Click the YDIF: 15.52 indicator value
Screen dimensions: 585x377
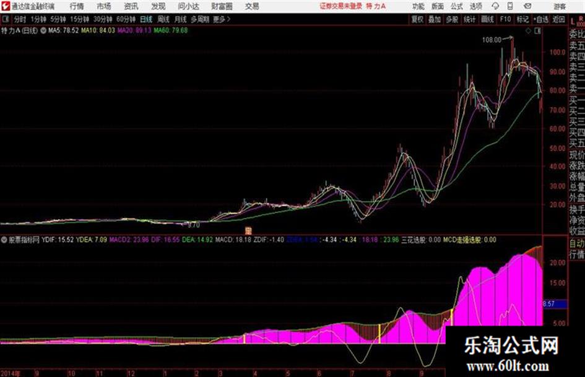pos(58,240)
